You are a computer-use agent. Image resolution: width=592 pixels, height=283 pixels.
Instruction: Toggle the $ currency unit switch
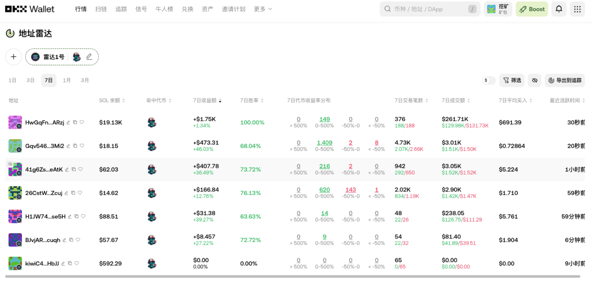click(488, 80)
